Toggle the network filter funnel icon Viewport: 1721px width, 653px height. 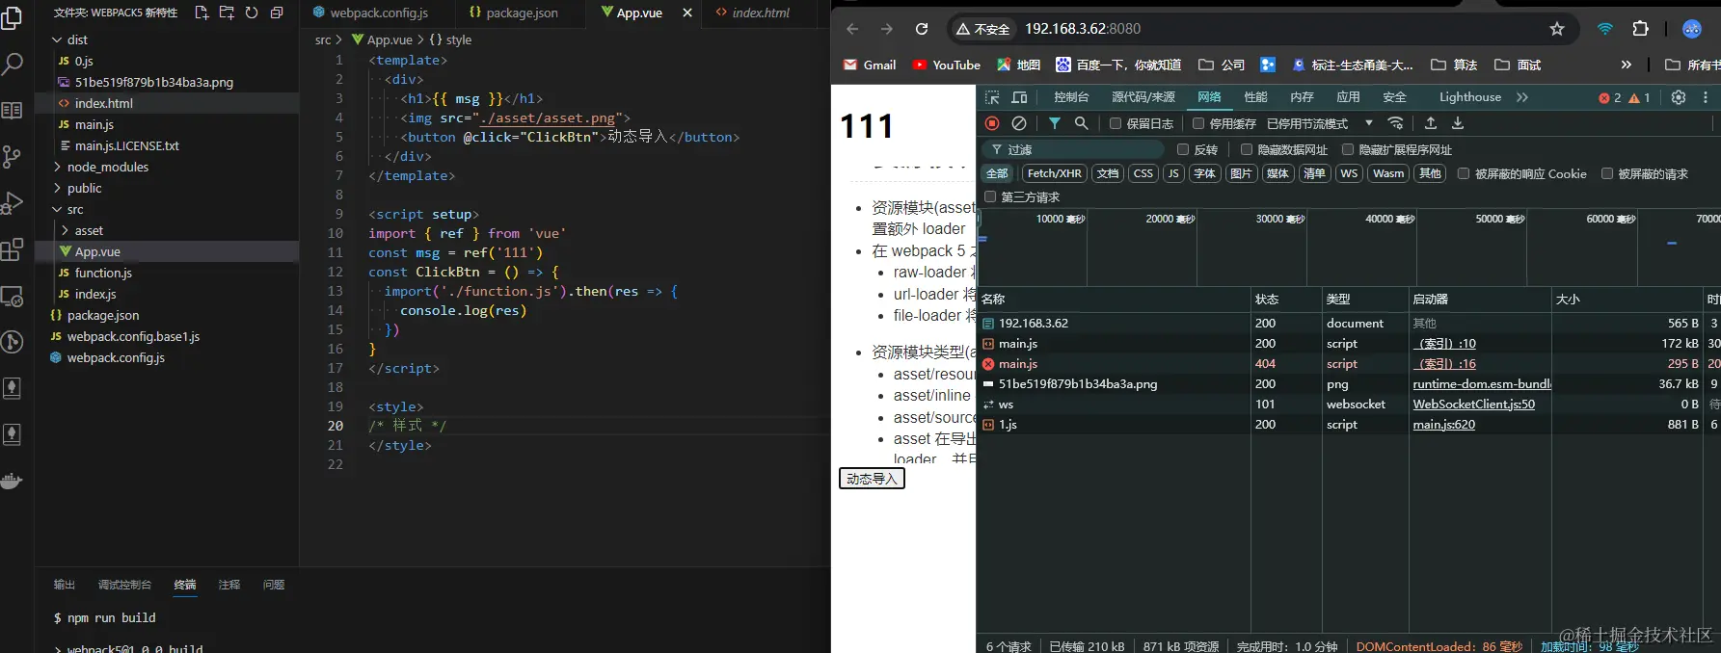pyautogui.click(x=1055, y=123)
